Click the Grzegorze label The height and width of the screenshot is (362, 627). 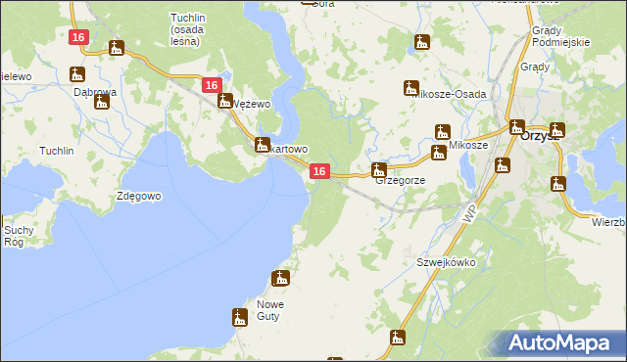(x=401, y=180)
